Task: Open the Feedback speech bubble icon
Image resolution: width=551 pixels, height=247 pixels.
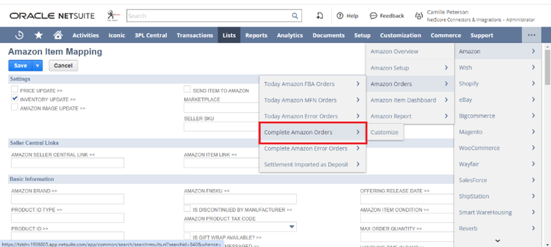Action: (373, 16)
